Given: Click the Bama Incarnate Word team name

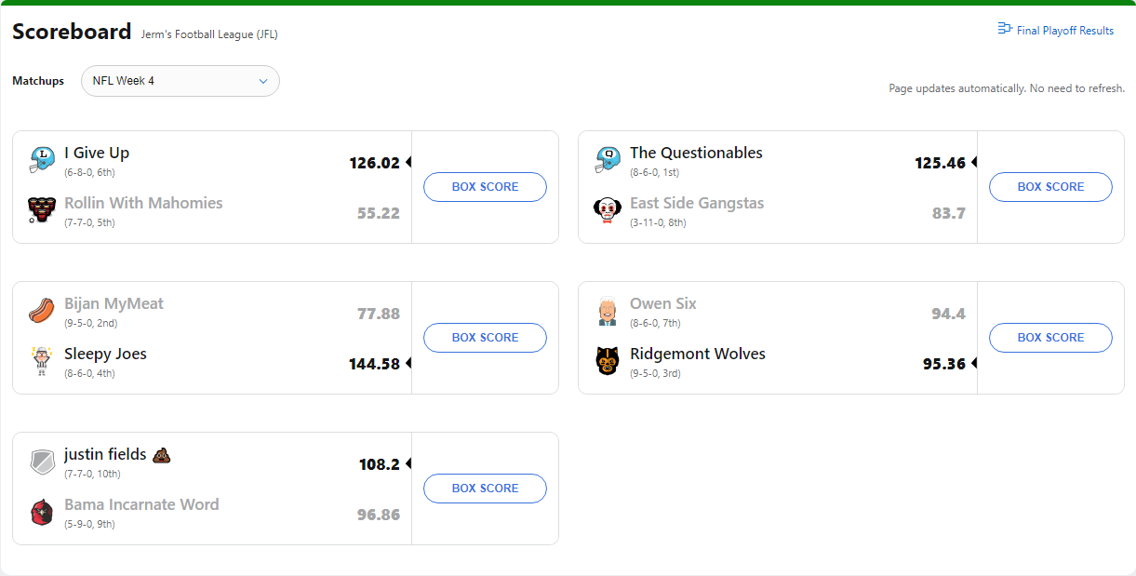Looking at the screenshot, I should point(141,505).
